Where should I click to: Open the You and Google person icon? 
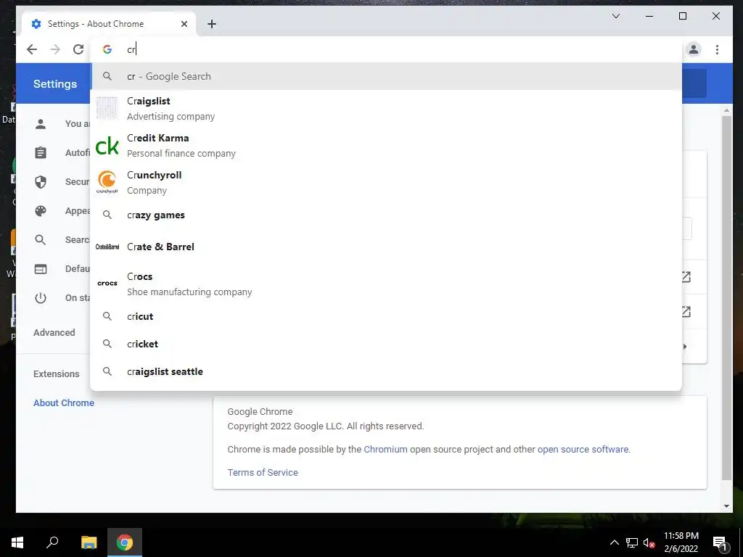click(x=41, y=124)
